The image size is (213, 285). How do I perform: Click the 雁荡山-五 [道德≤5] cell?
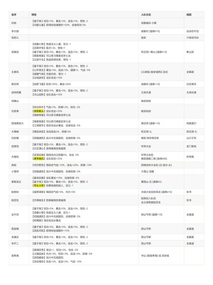point(151,182)
